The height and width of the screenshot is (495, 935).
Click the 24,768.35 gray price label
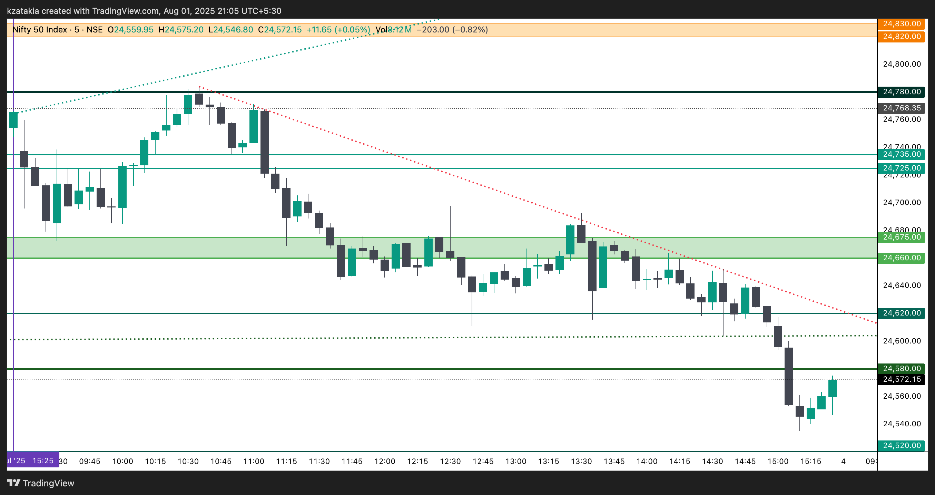click(x=902, y=108)
